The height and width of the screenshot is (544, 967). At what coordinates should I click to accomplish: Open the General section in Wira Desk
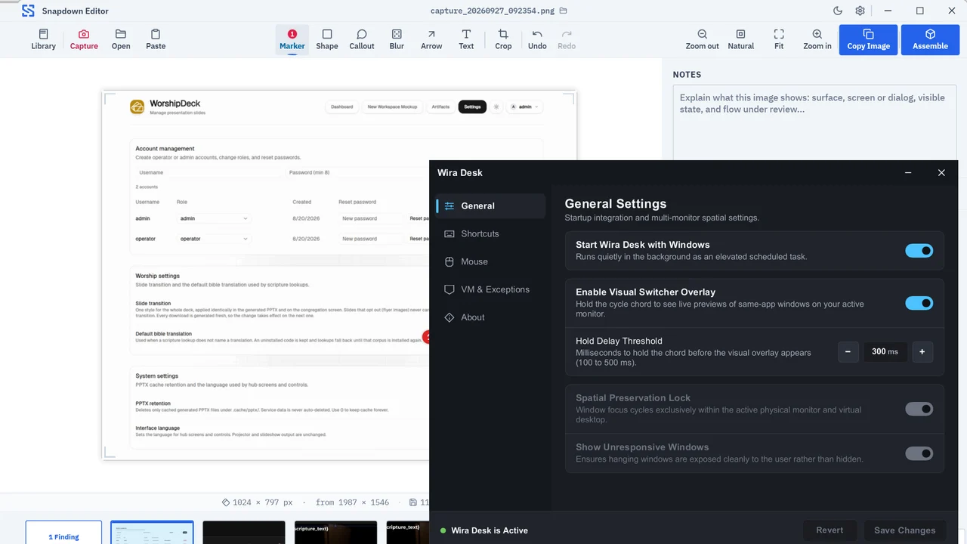pos(490,206)
